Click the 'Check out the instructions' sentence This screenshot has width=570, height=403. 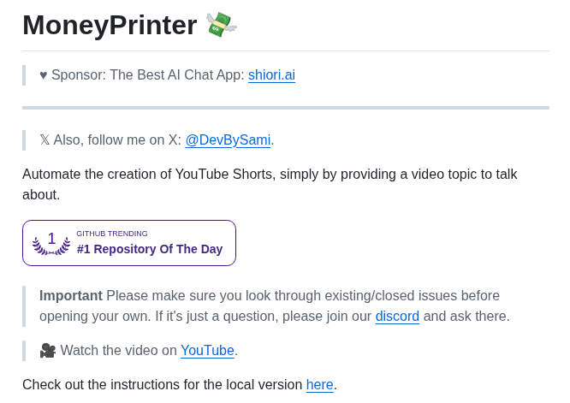pyautogui.click(x=162, y=384)
